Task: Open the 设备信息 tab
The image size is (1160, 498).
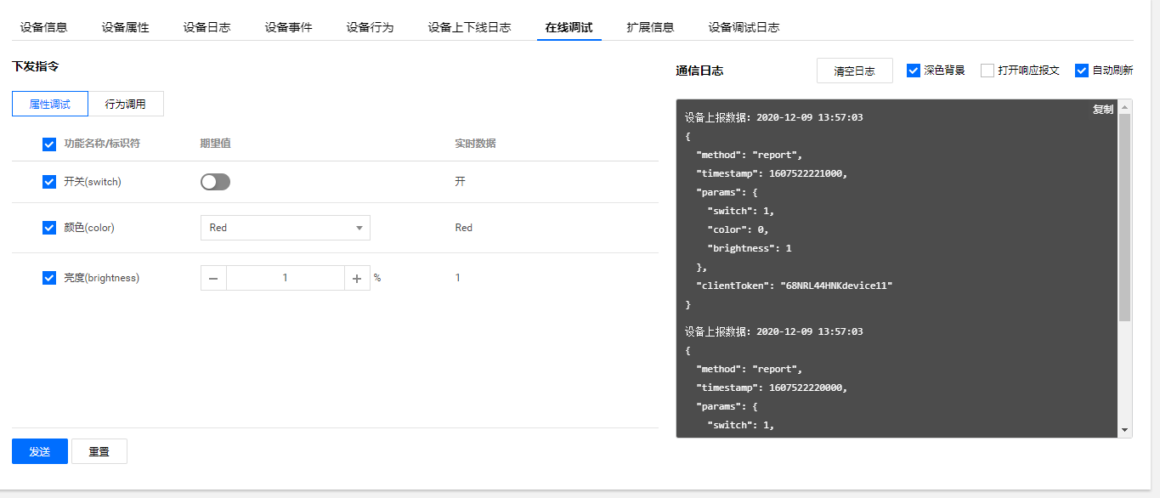Action: [43, 27]
